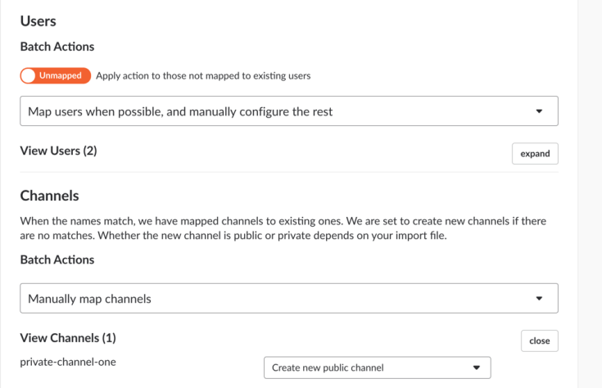Click the gray panel at right edge

pyautogui.click(x=590, y=194)
